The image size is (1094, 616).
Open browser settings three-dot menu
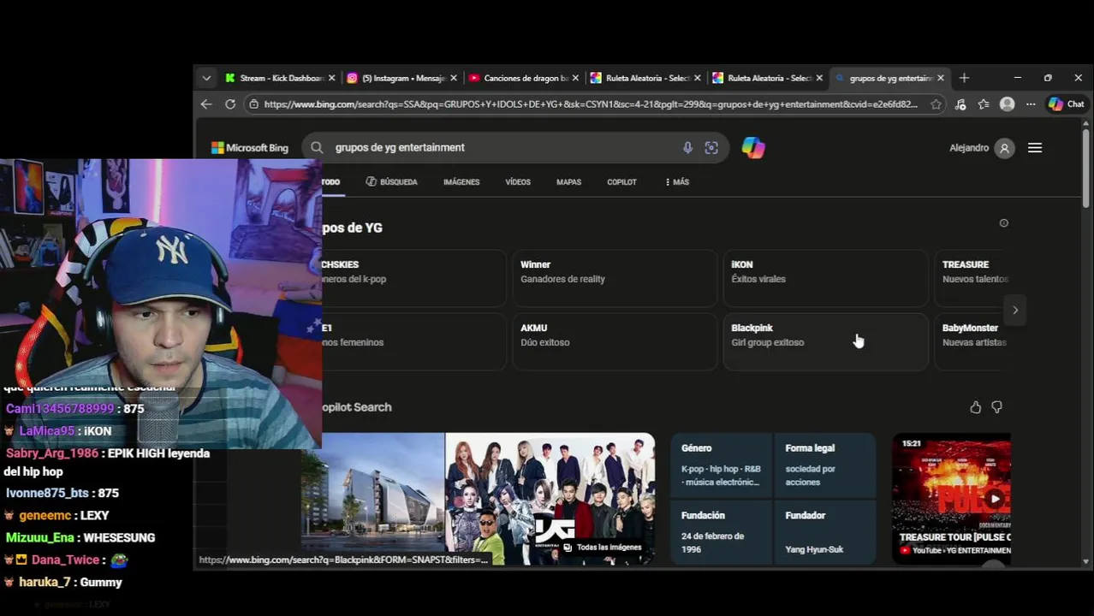(x=1031, y=104)
